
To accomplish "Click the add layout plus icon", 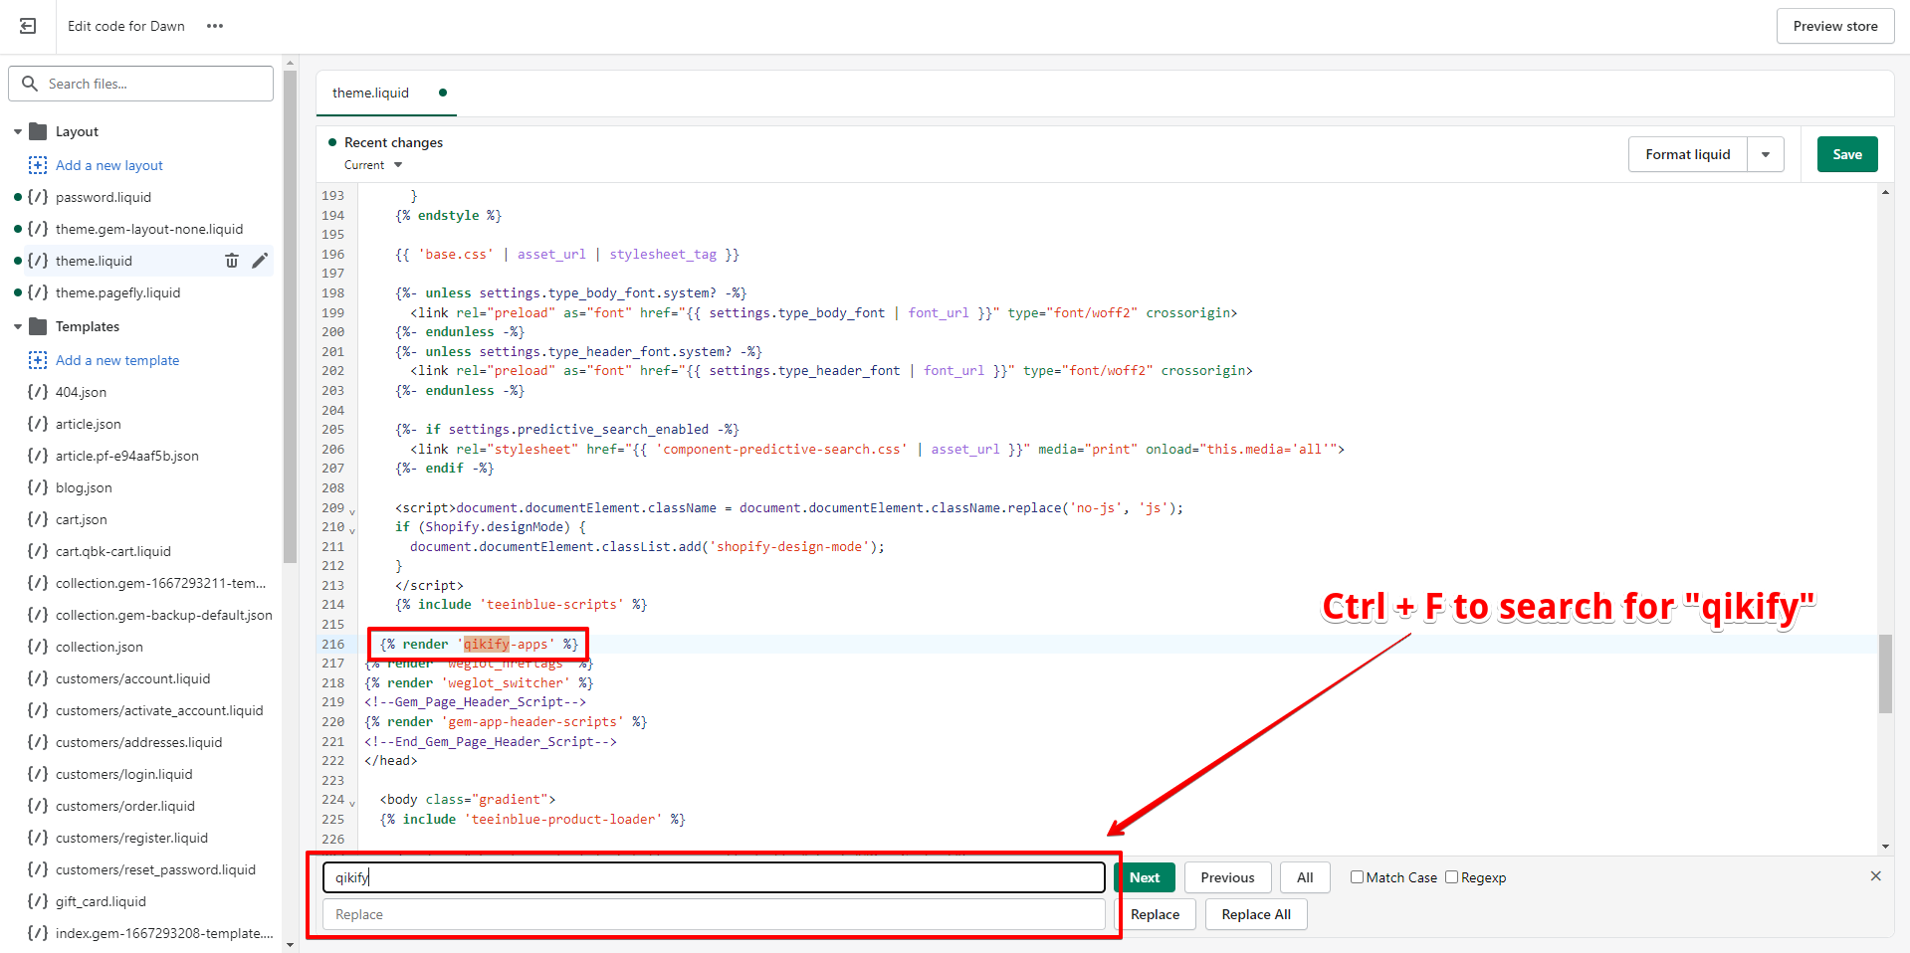I will pos(38,165).
